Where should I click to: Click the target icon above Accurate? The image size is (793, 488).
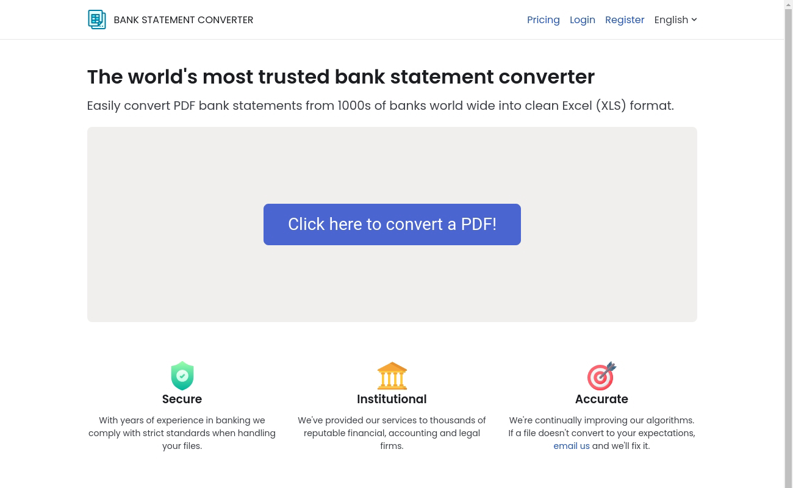click(601, 376)
